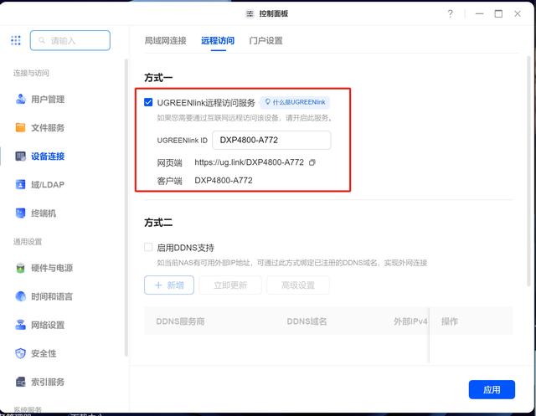Click the DDNS域名 column header
This screenshot has height=416, width=536.
tap(307, 321)
